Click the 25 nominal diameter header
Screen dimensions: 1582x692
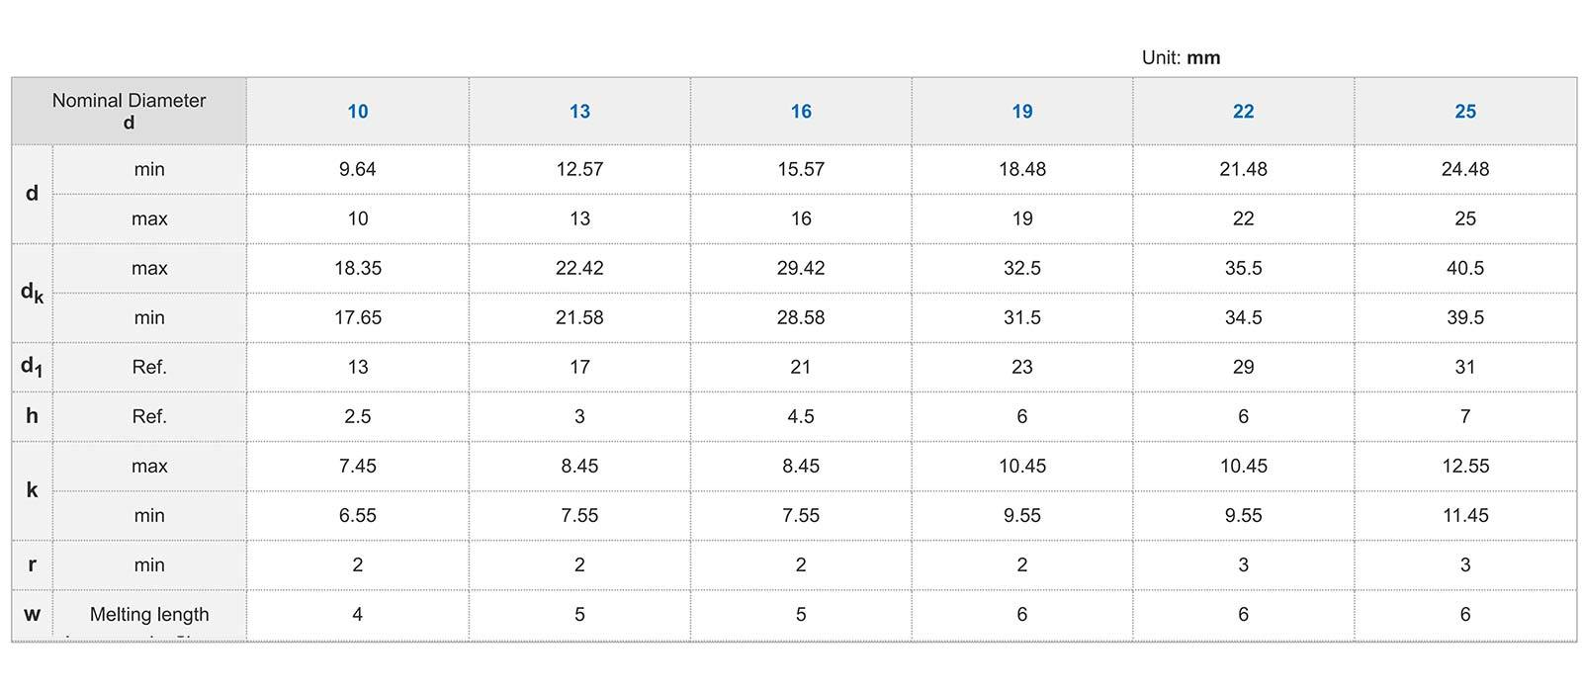[1465, 112]
